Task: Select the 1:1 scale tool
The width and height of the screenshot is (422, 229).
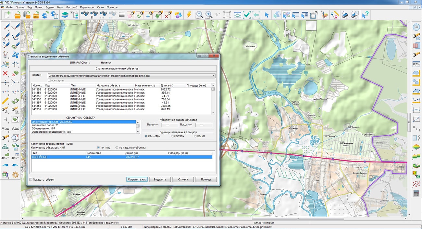Action: click(x=217, y=15)
